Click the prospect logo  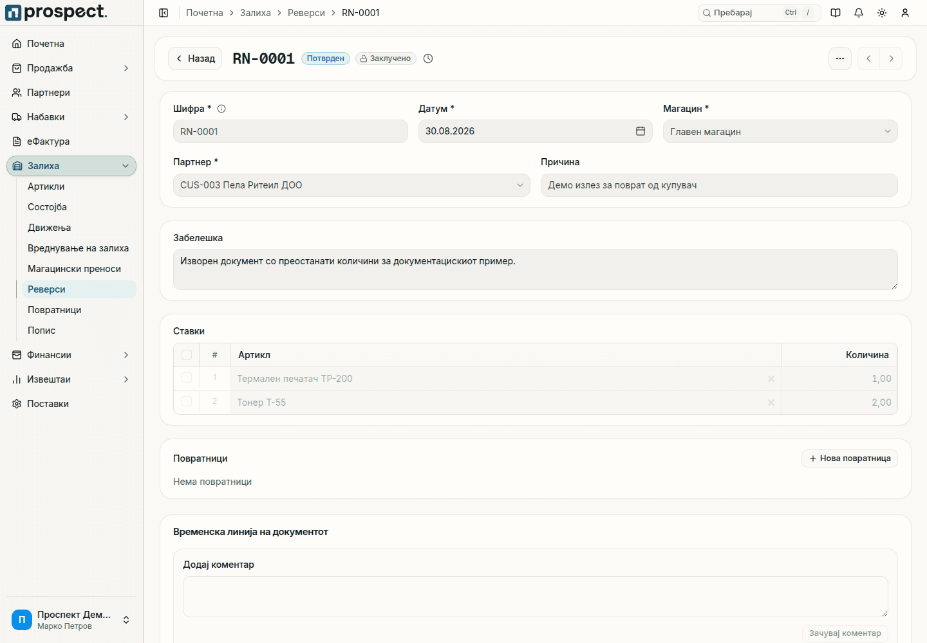coord(57,12)
